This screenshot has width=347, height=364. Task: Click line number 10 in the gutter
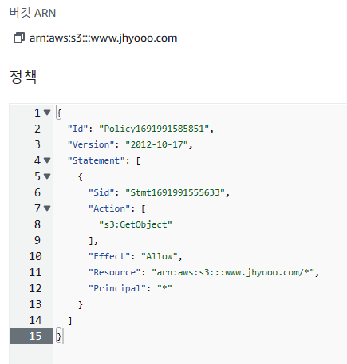[x=35, y=256]
